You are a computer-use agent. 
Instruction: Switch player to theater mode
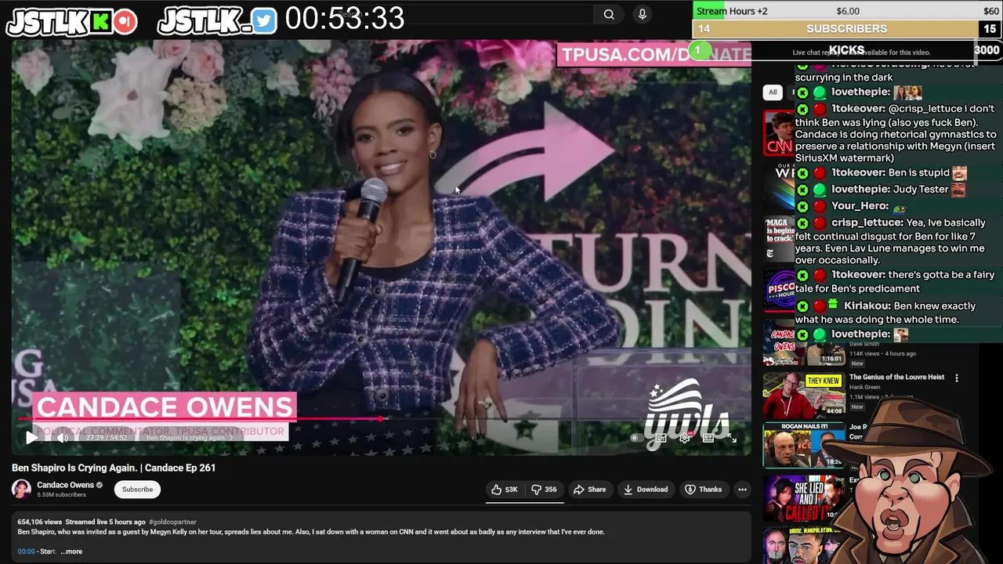tap(708, 438)
